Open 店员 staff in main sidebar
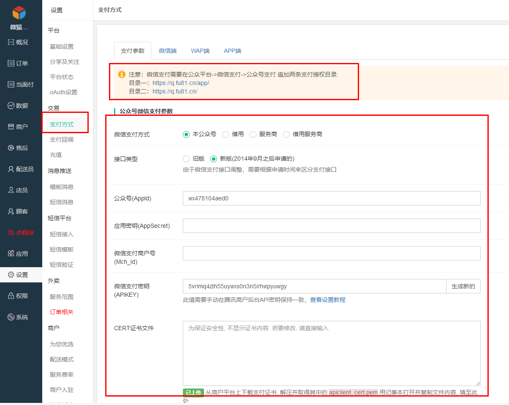This screenshot has height=405, width=509. click(x=18, y=190)
